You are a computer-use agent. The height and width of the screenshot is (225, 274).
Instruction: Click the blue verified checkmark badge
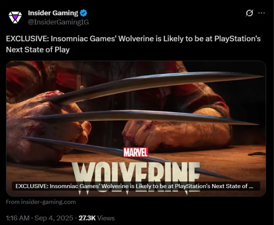pos(84,13)
